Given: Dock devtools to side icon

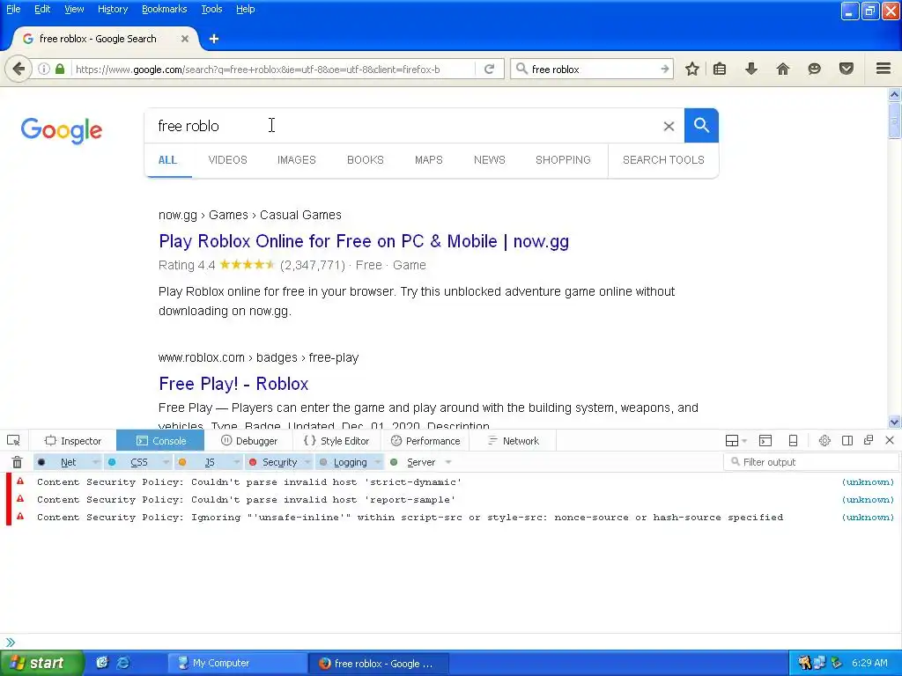Looking at the screenshot, I should click(847, 441).
